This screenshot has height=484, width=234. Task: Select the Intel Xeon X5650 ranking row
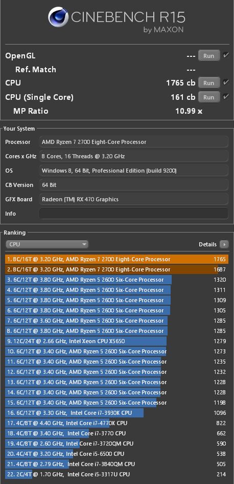click(116, 341)
